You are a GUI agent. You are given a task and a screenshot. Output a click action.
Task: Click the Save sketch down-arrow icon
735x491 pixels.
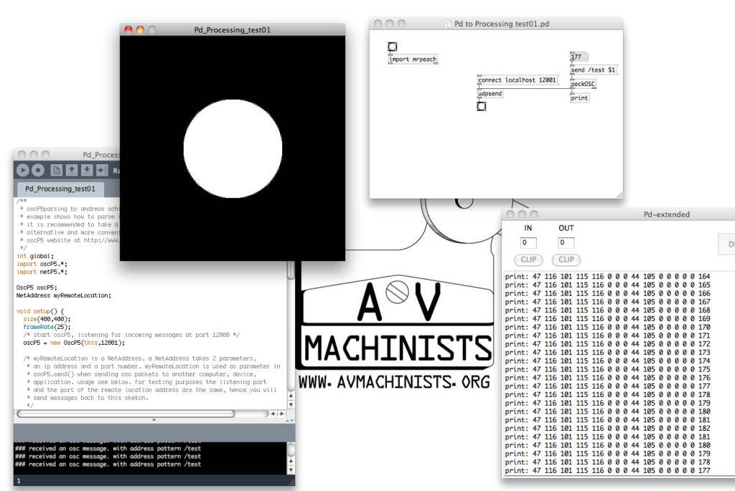coord(87,170)
